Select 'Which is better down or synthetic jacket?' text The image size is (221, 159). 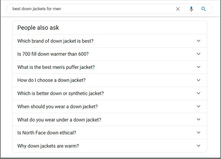(x=61, y=94)
